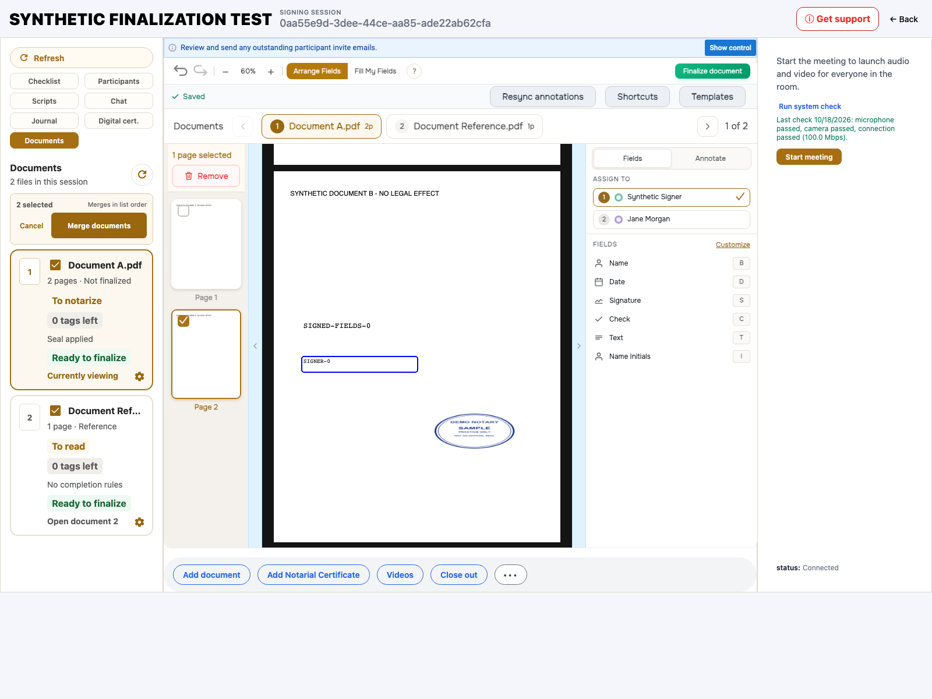Screen dimensions: 932x699
Task: Select the Text field tool
Action: pyautogui.click(x=672, y=338)
